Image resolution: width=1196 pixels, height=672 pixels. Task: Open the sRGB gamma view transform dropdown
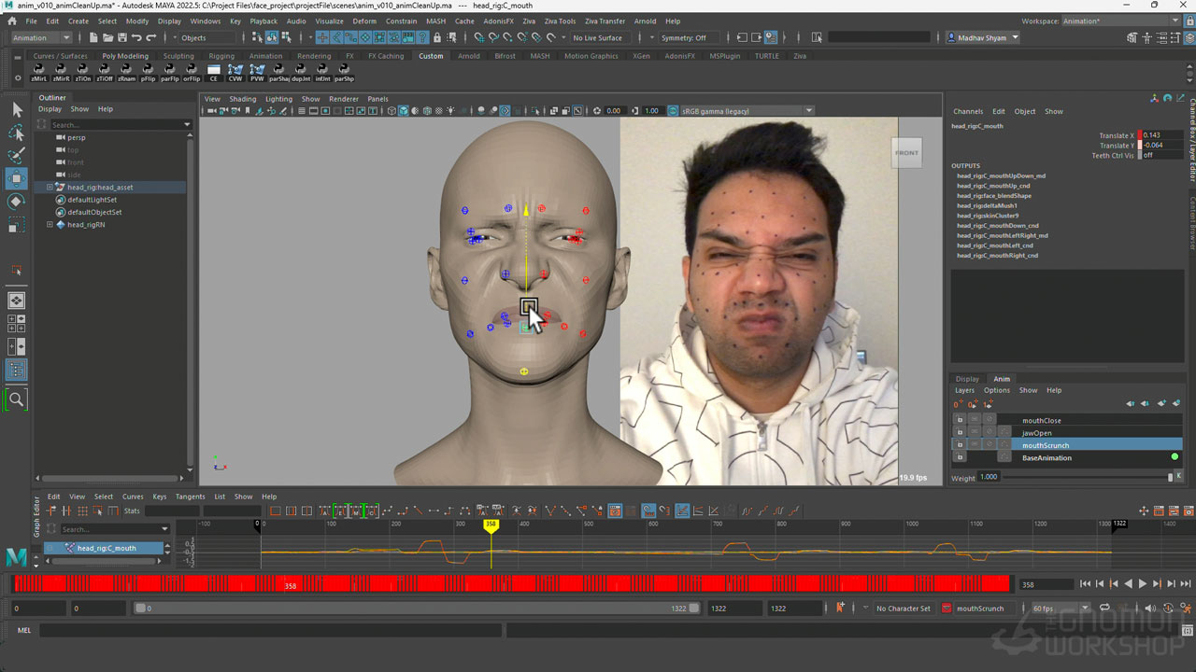click(808, 111)
